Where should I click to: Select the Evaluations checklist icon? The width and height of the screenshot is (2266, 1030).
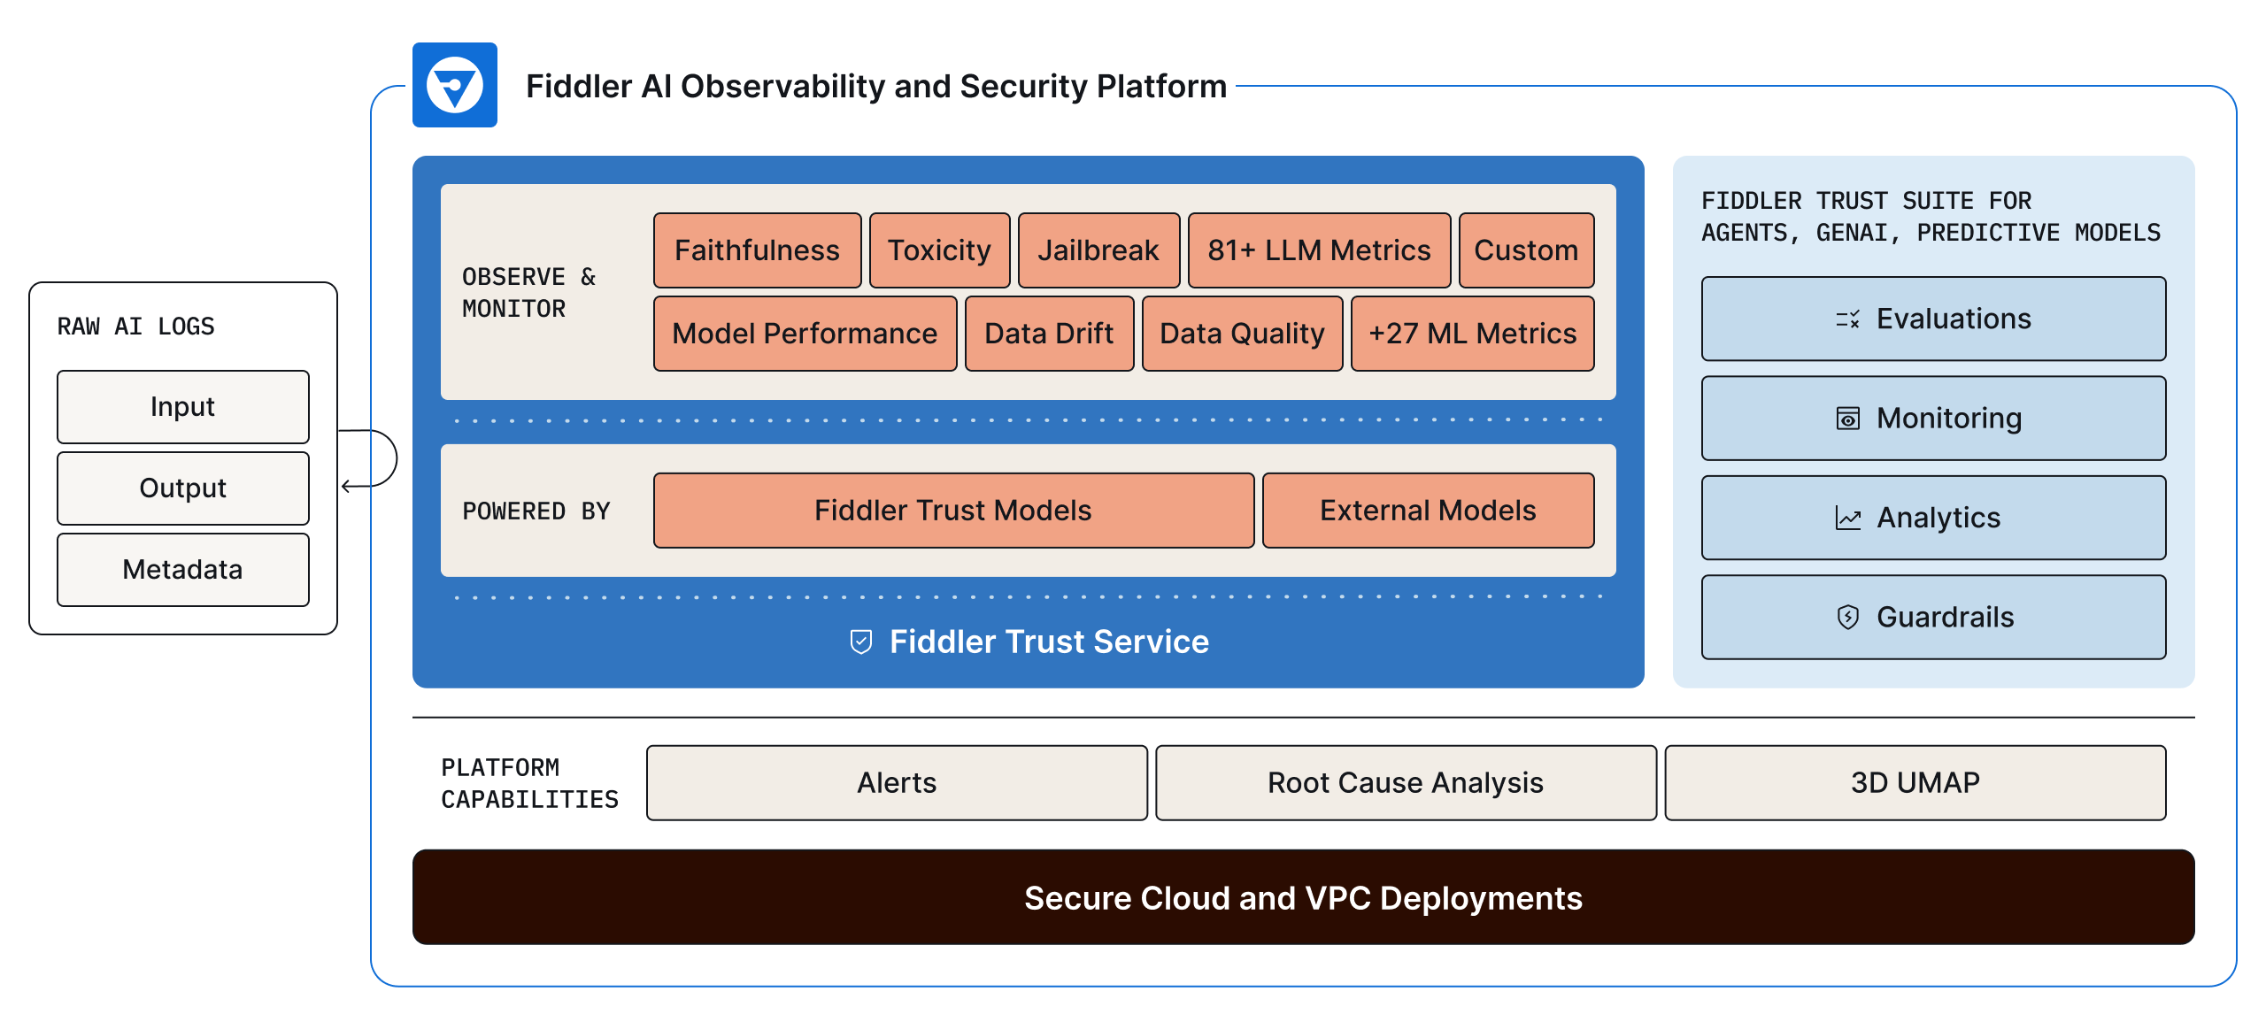tap(1850, 319)
